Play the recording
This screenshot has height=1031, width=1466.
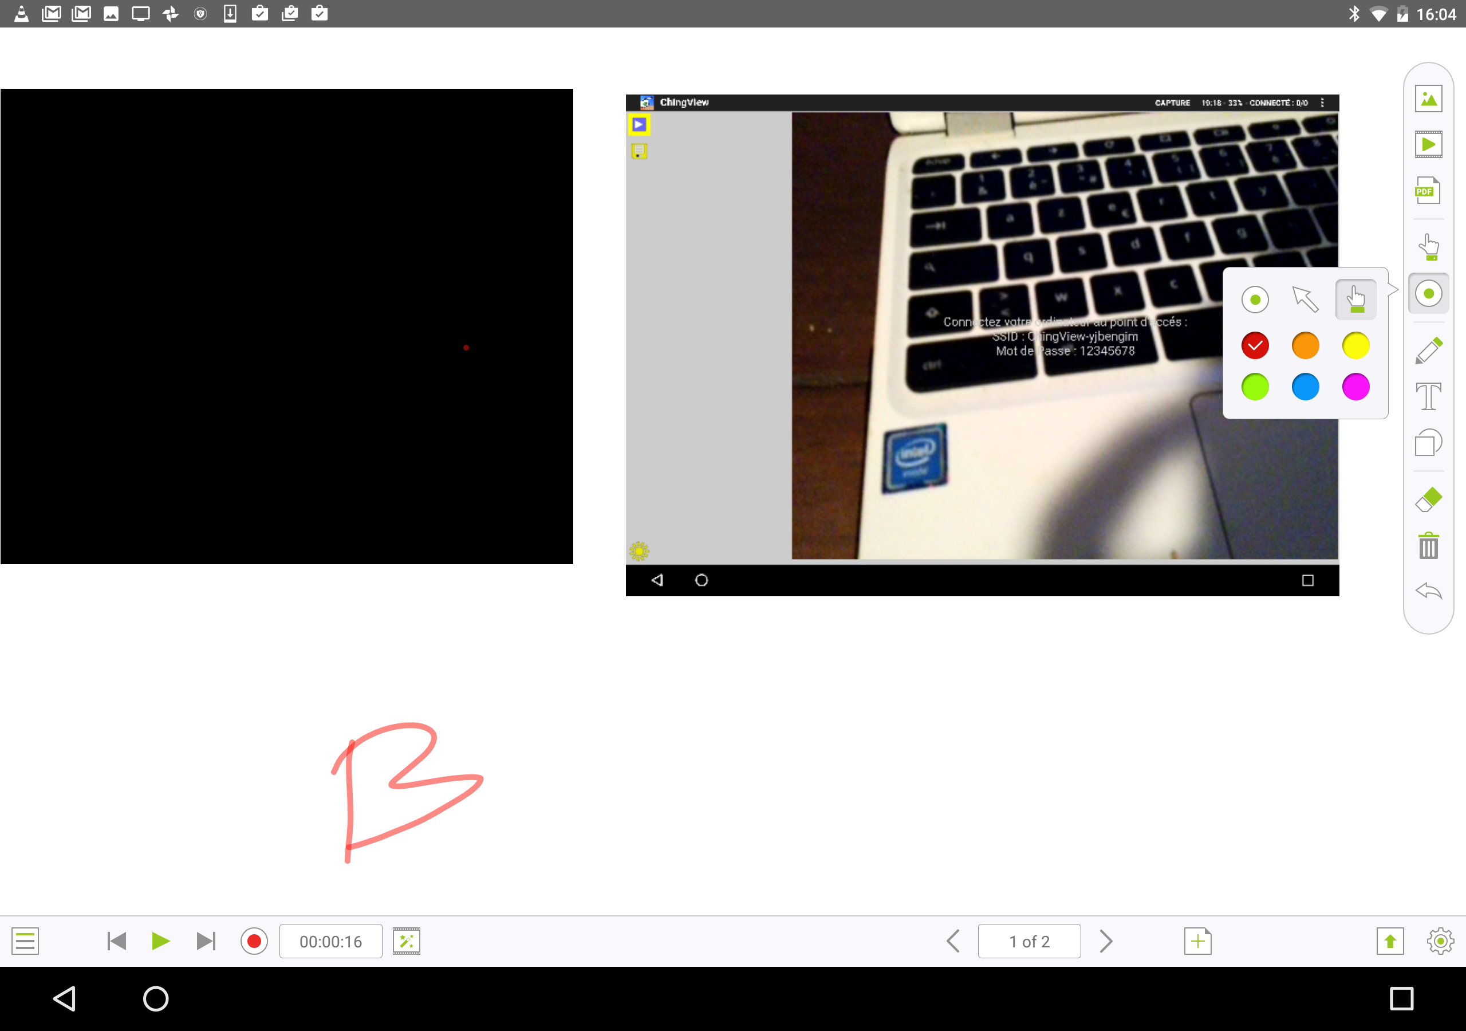click(161, 941)
